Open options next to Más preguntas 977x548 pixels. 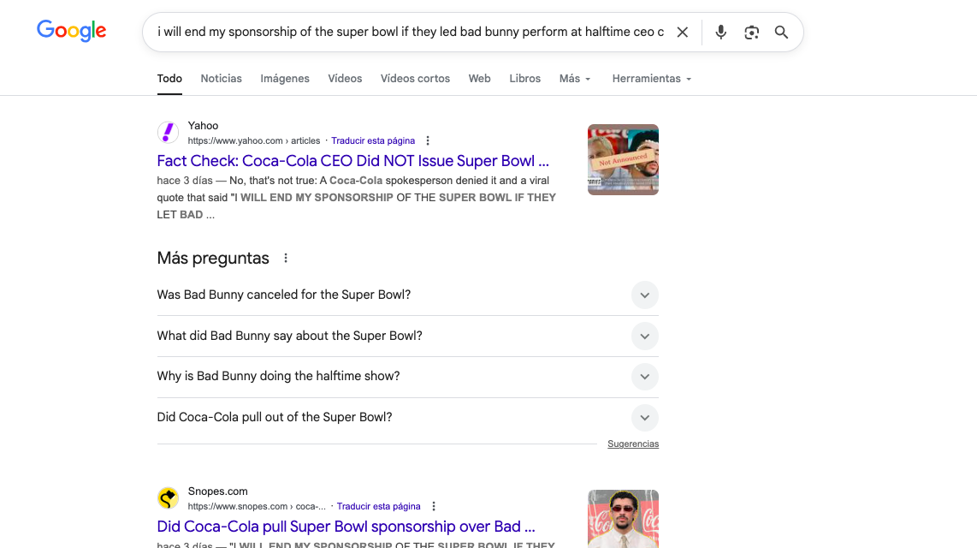[286, 258]
